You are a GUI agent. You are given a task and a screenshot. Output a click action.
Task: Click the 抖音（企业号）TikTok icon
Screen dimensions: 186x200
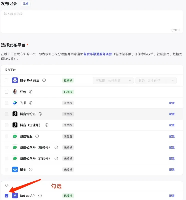click(x=15, y=125)
